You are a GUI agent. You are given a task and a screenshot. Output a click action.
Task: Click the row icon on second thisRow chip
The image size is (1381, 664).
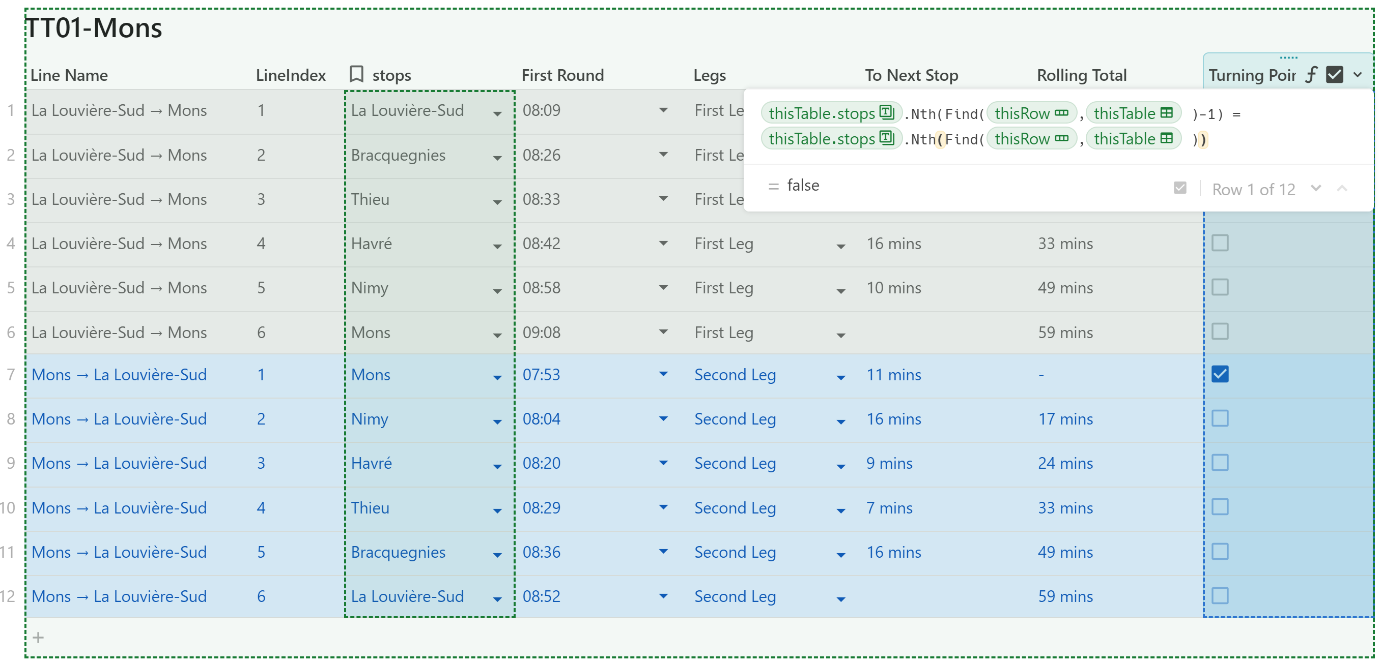(1061, 139)
